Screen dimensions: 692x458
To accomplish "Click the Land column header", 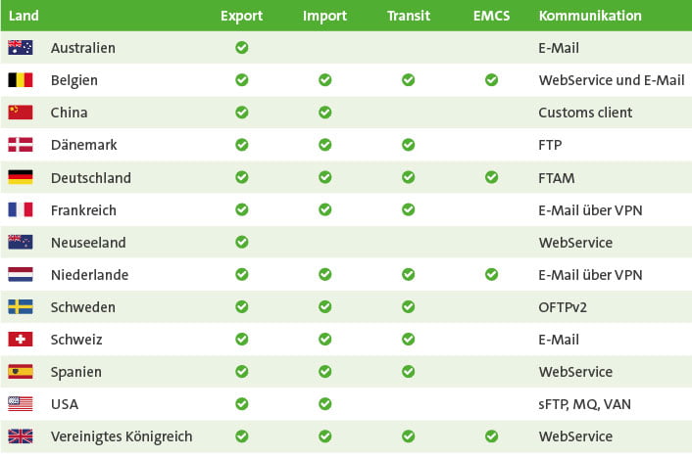I will pos(24,16).
